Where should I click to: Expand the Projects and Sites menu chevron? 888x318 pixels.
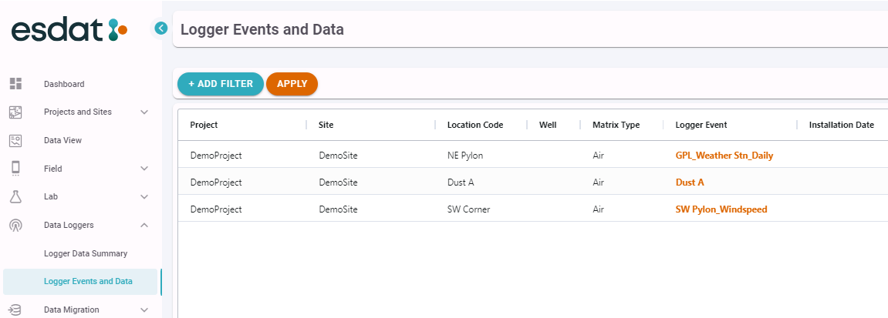click(144, 112)
